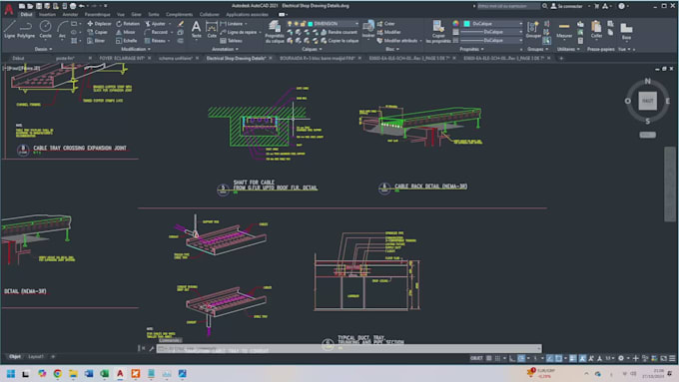Select the Cercle tool
The height and width of the screenshot is (382, 679).
click(x=45, y=29)
